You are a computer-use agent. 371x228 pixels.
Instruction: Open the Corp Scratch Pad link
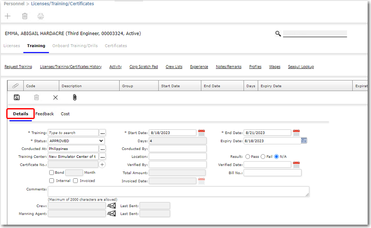[x=143, y=67]
